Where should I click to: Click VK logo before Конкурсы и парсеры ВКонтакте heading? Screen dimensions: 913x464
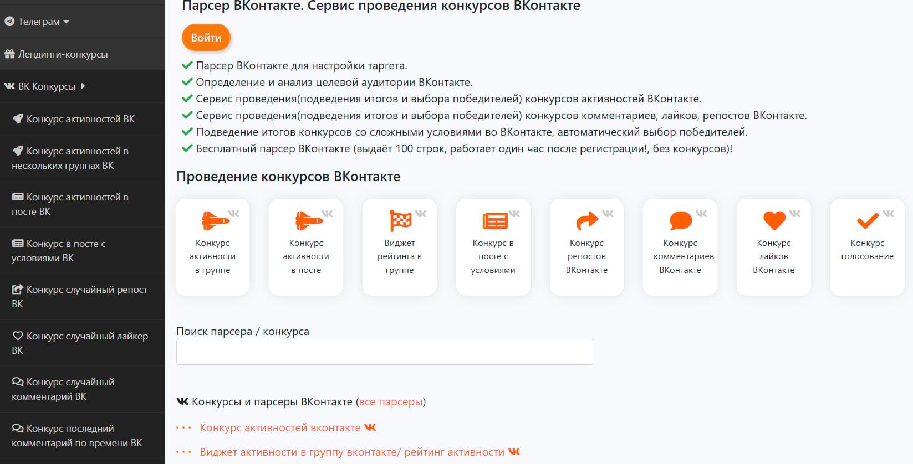(x=182, y=401)
